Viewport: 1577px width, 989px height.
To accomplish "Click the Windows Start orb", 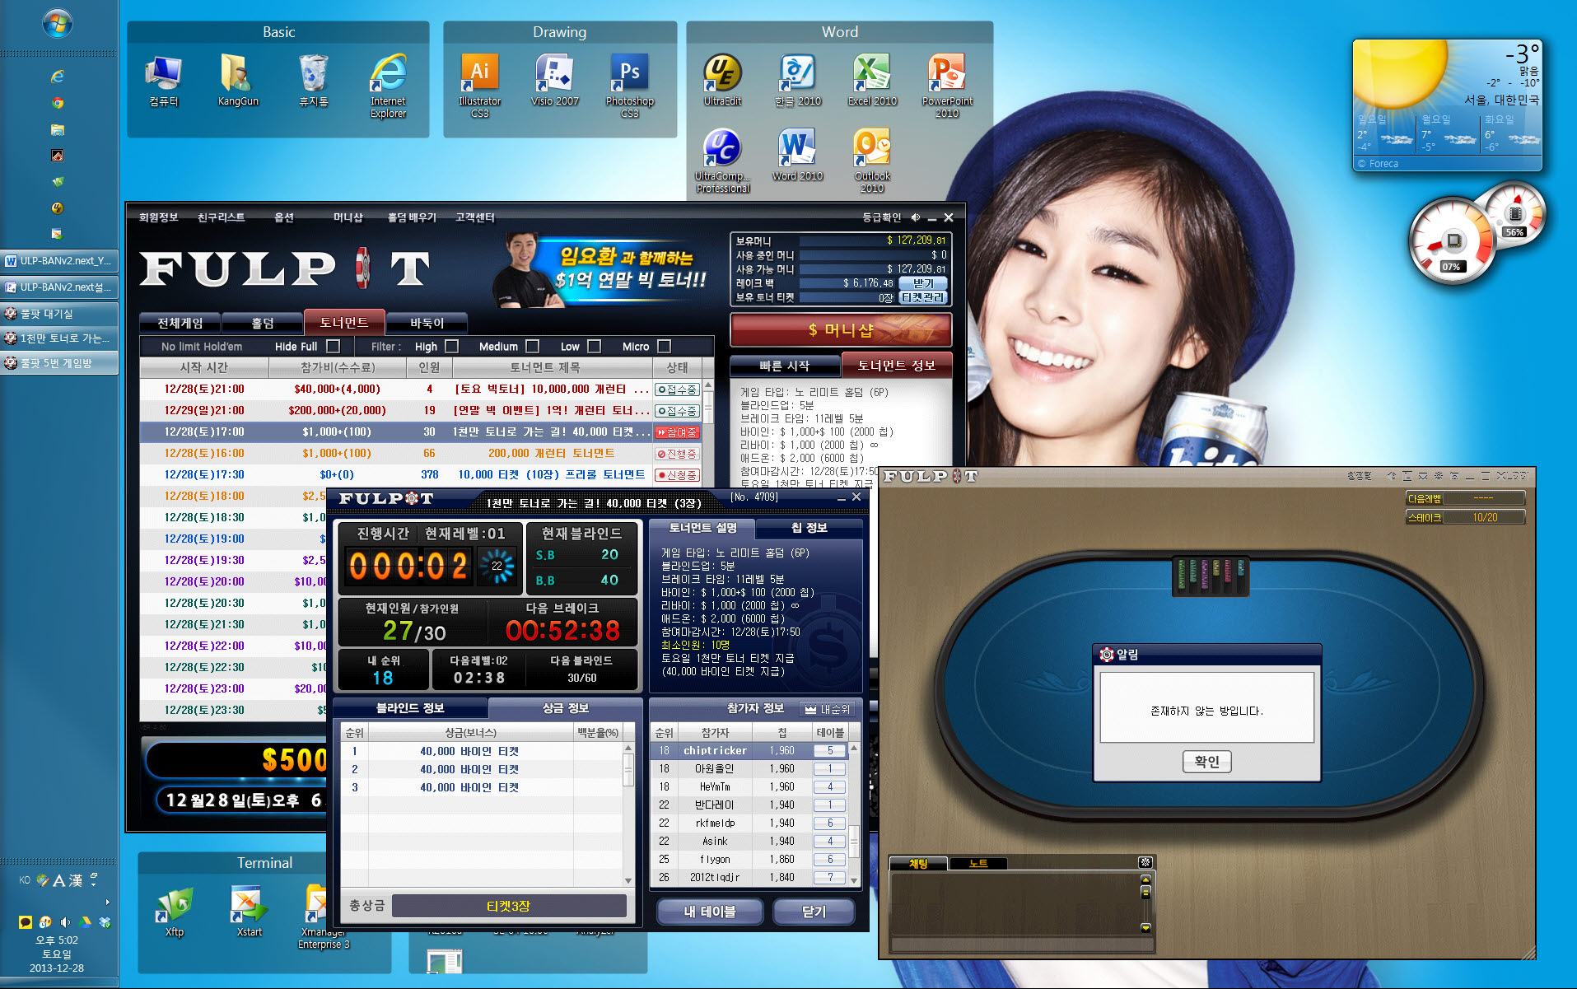I will coord(58,23).
